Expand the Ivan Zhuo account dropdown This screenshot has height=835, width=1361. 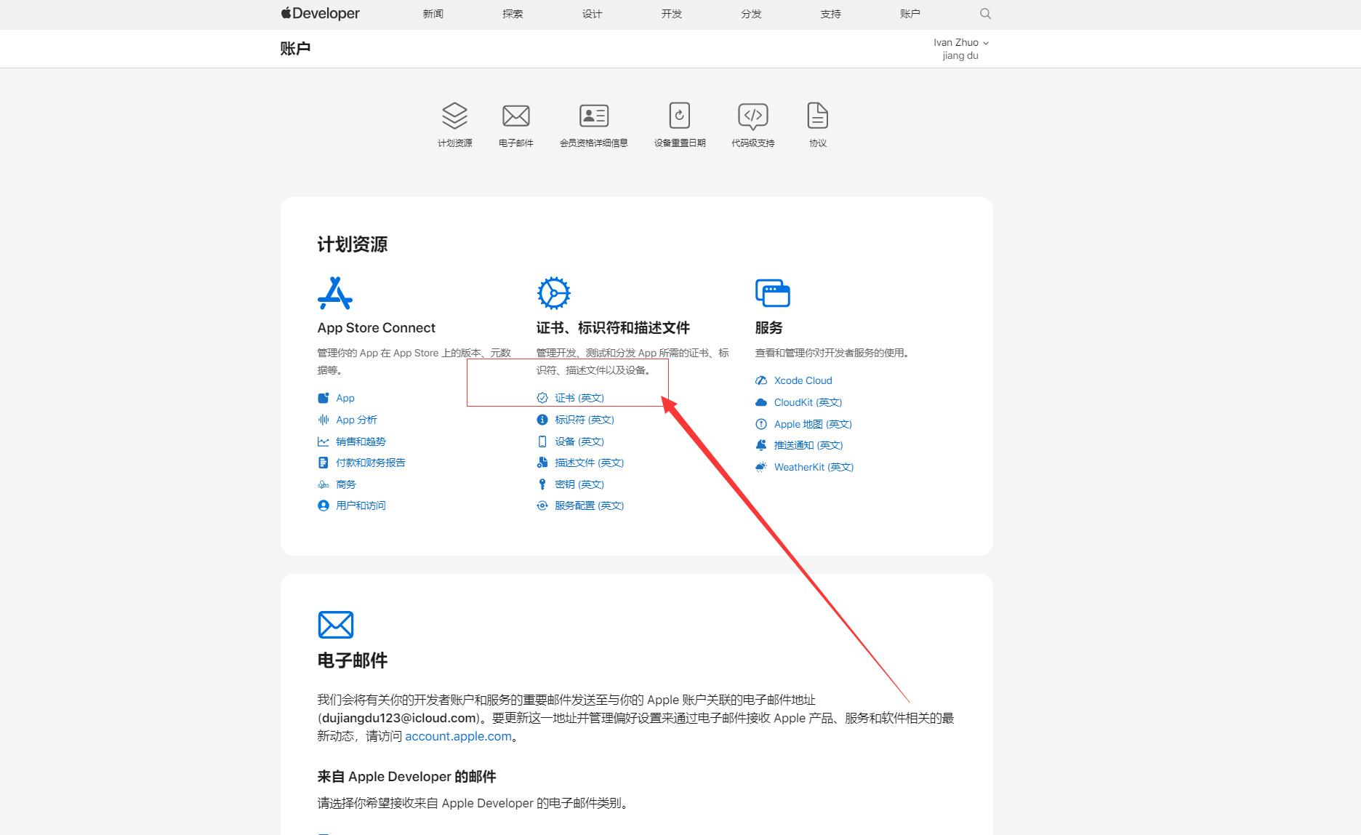tap(960, 43)
